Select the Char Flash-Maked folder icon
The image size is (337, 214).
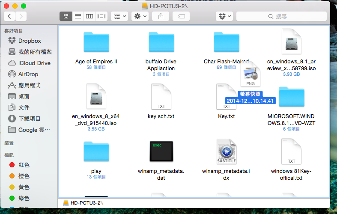227,42
